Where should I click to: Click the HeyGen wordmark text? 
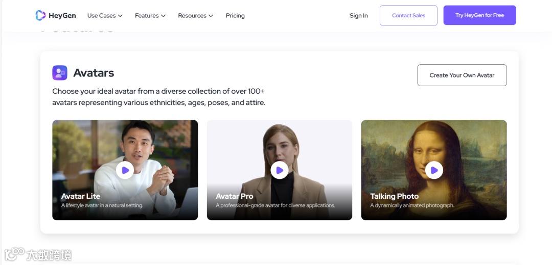point(62,15)
